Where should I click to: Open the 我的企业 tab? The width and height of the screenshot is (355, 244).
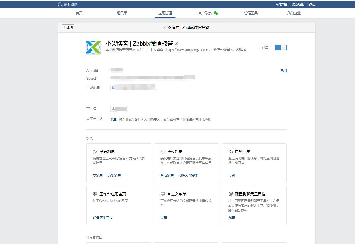(x=294, y=13)
